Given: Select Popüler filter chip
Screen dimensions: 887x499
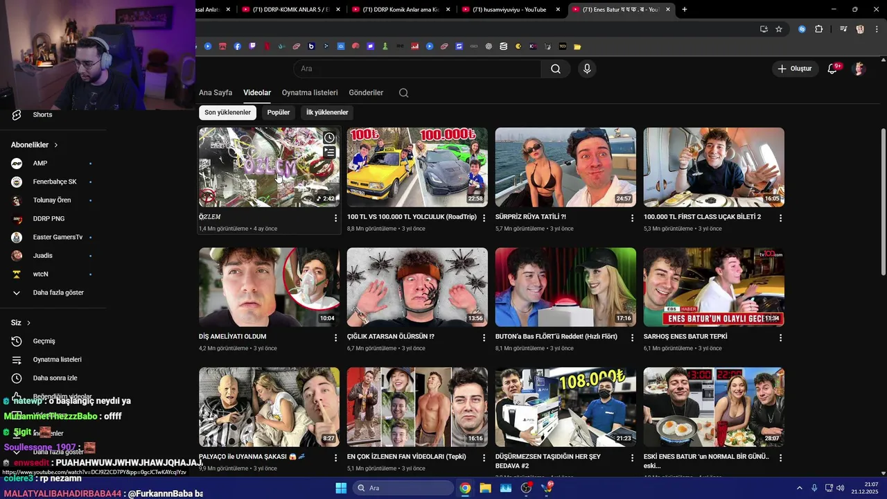Looking at the screenshot, I should tap(279, 112).
